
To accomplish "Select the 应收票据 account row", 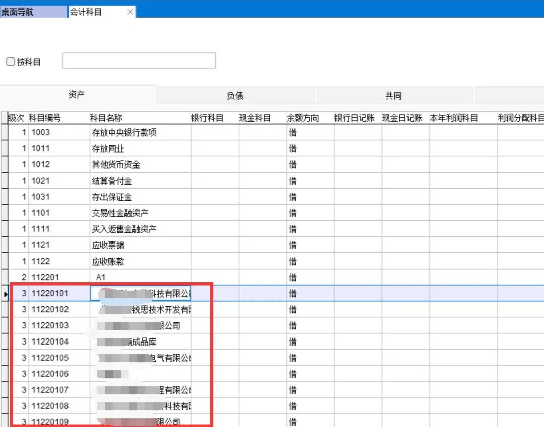I will coord(108,245).
